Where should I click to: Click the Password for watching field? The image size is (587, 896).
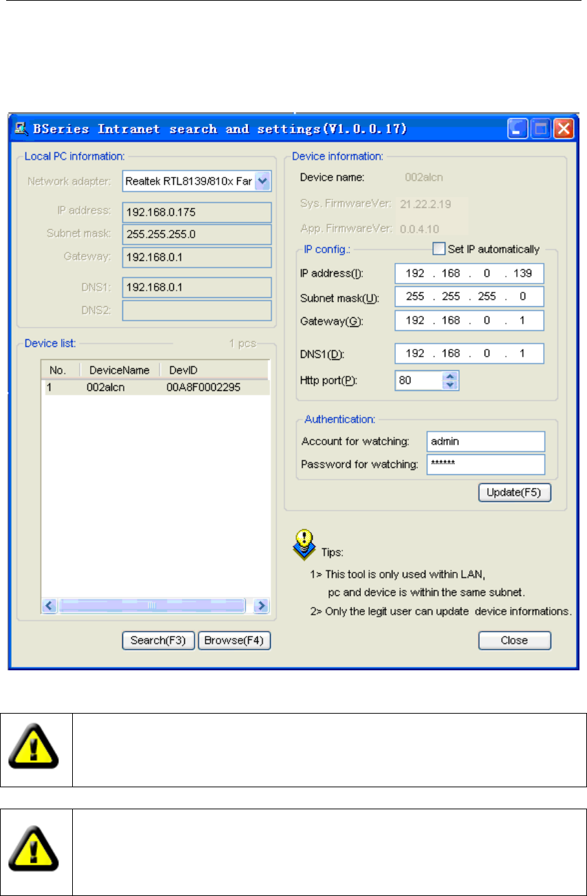click(485, 465)
